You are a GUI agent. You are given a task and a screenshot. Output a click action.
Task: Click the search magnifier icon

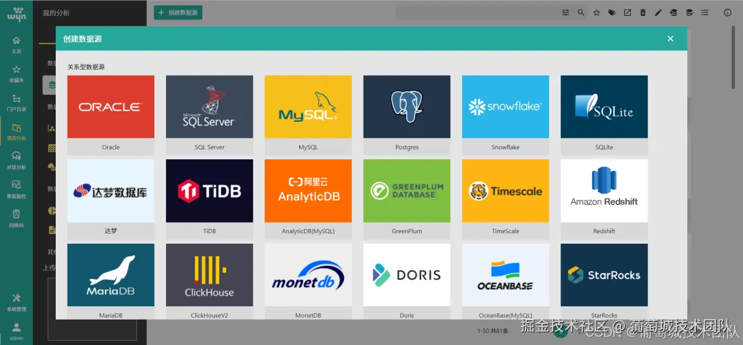(x=581, y=12)
